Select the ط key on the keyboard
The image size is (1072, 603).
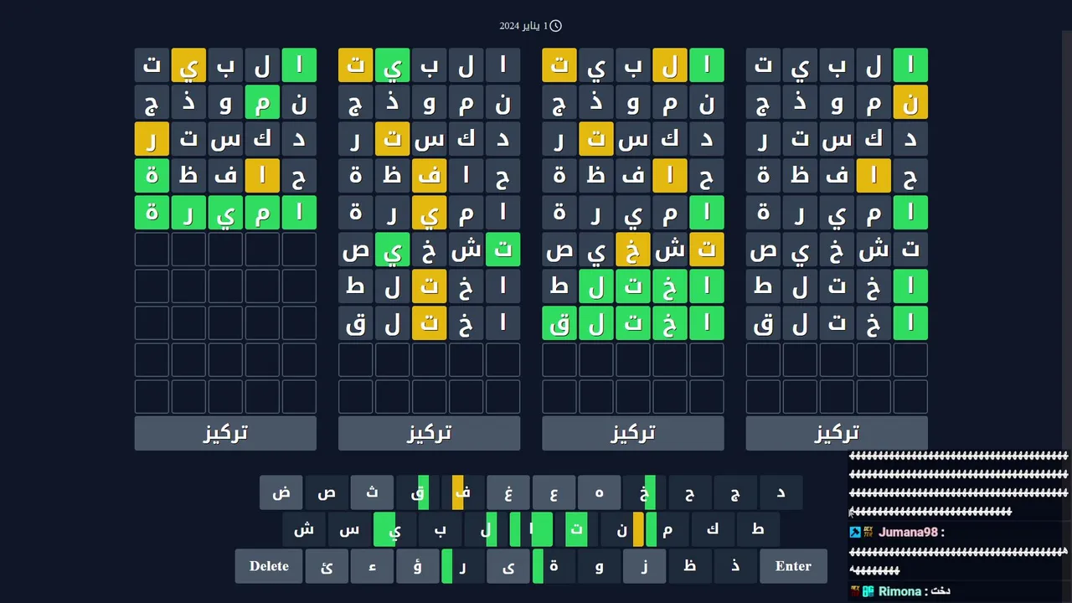(x=758, y=529)
